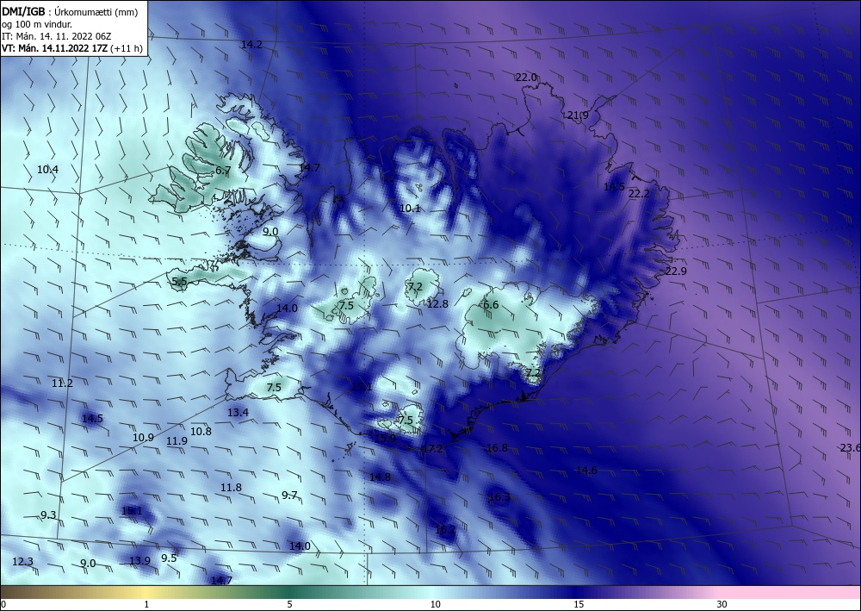
Task: Click the 23.6 value at the map edge
Action: [x=850, y=448]
